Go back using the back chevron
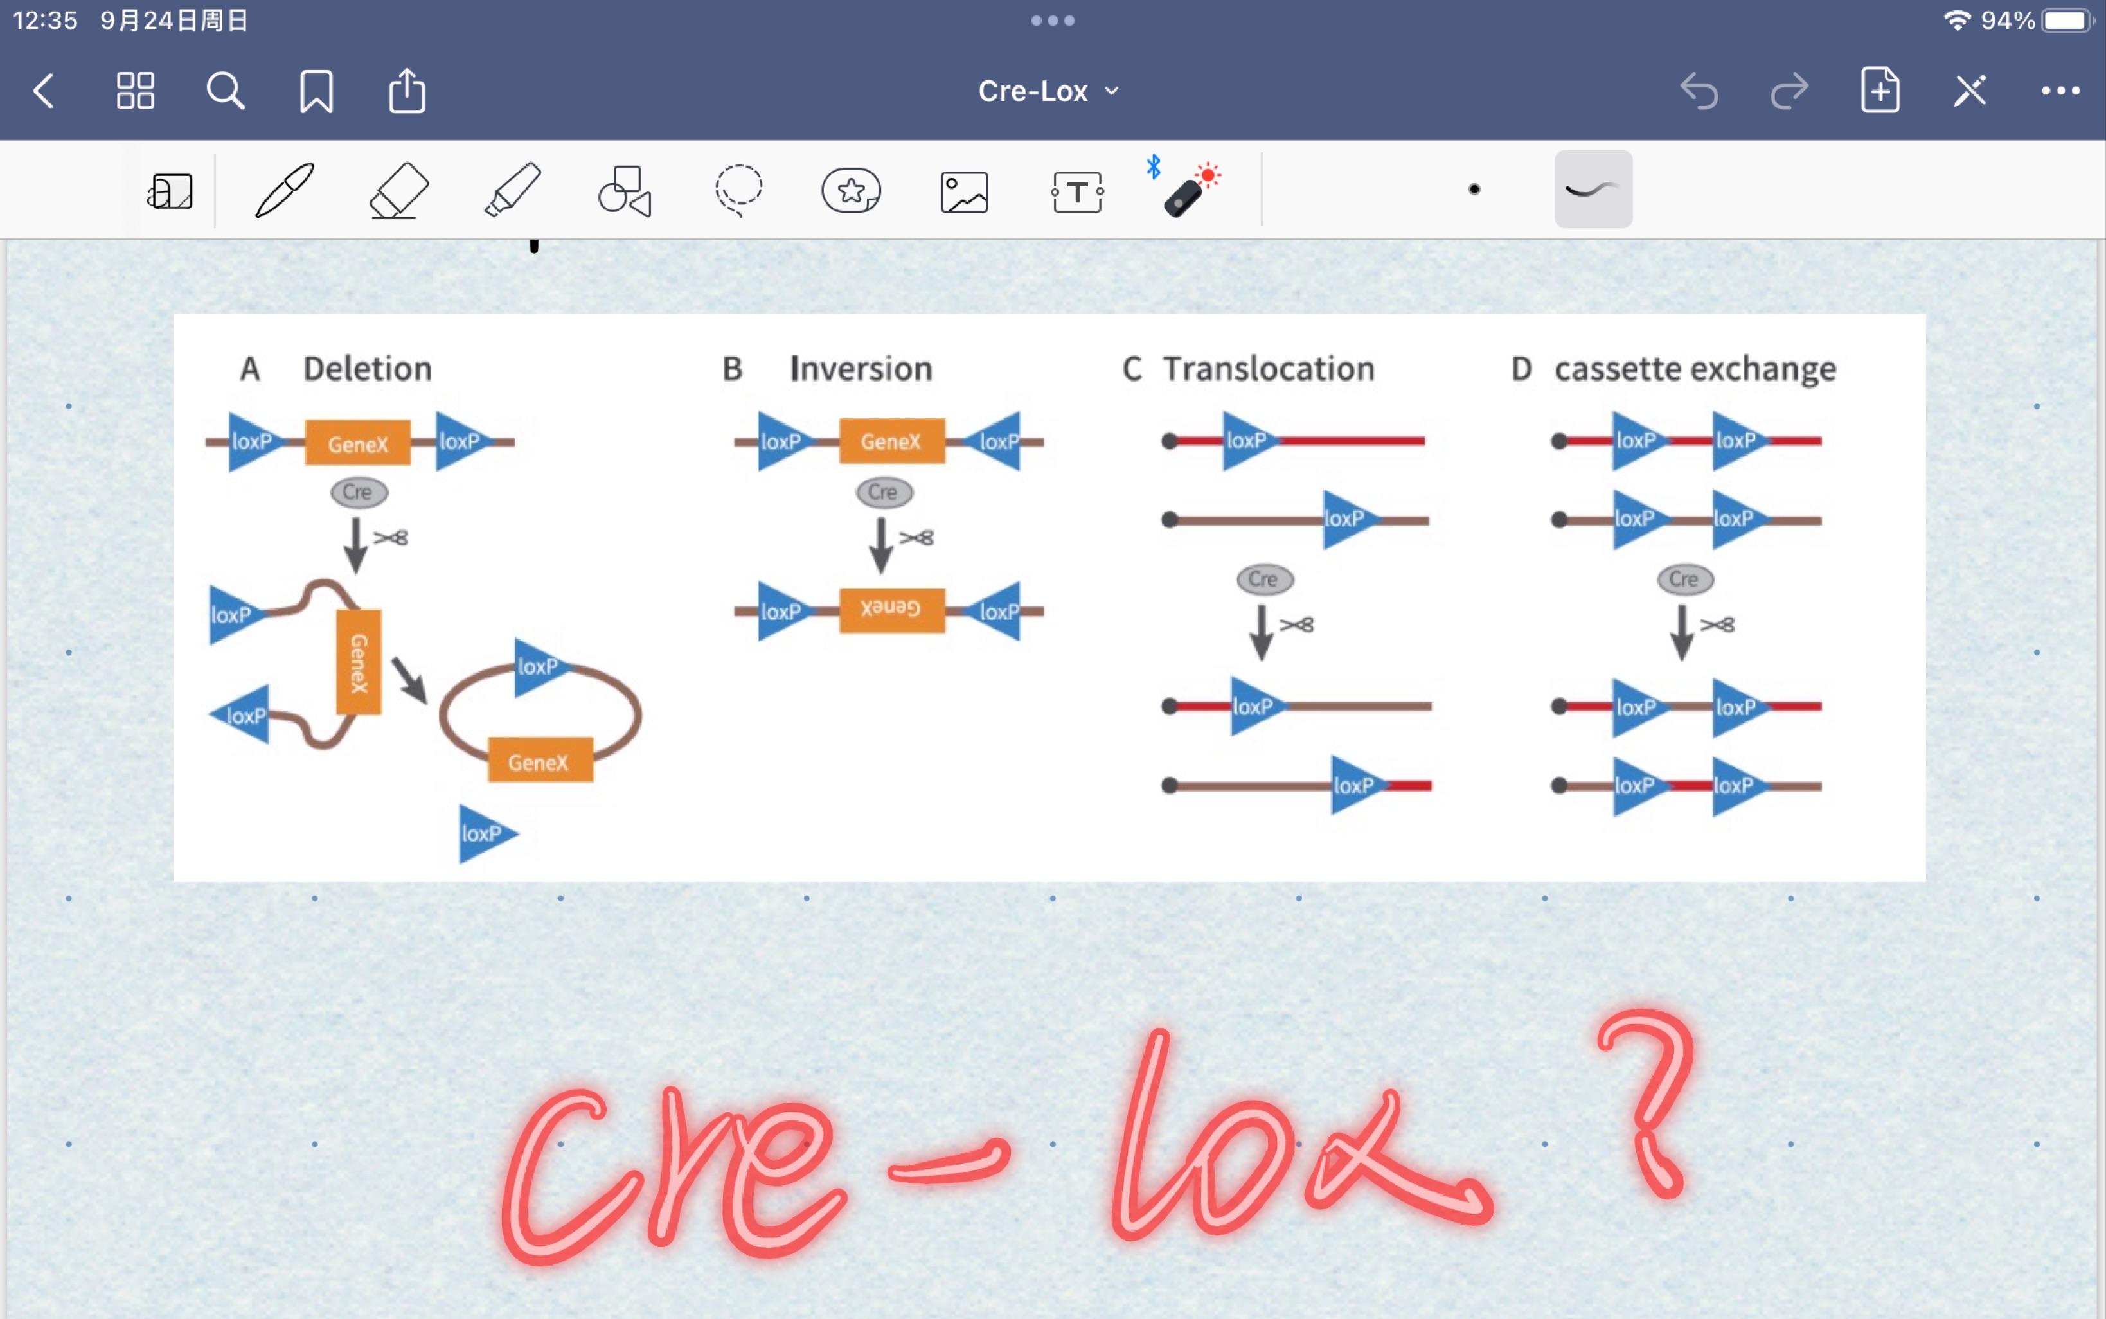This screenshot has width=2106, height=1319. (44, 91)
